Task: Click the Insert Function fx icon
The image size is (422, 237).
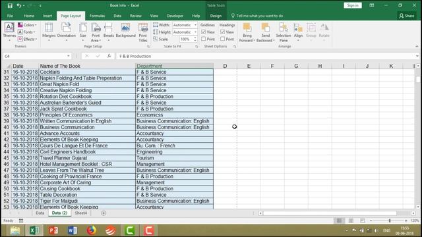Action: click(109, 56)
